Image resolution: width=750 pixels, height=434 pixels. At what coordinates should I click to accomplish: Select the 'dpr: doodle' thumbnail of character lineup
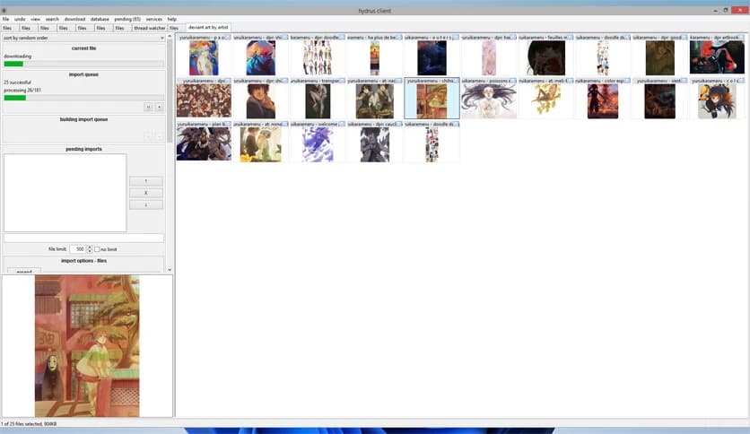tap(318, 55)
